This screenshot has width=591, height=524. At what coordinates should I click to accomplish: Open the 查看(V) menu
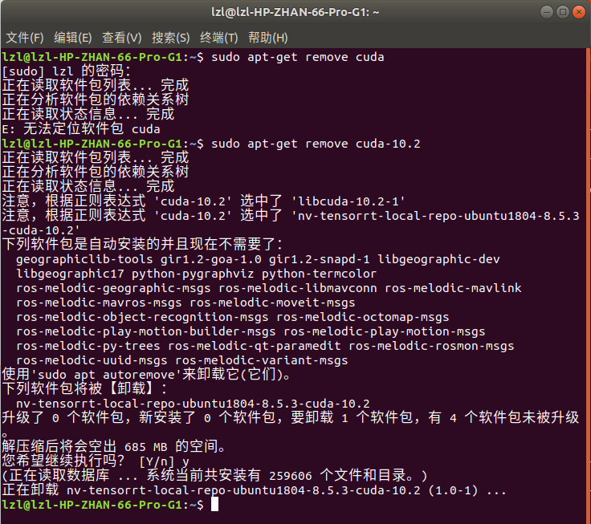tap(122, 38)
